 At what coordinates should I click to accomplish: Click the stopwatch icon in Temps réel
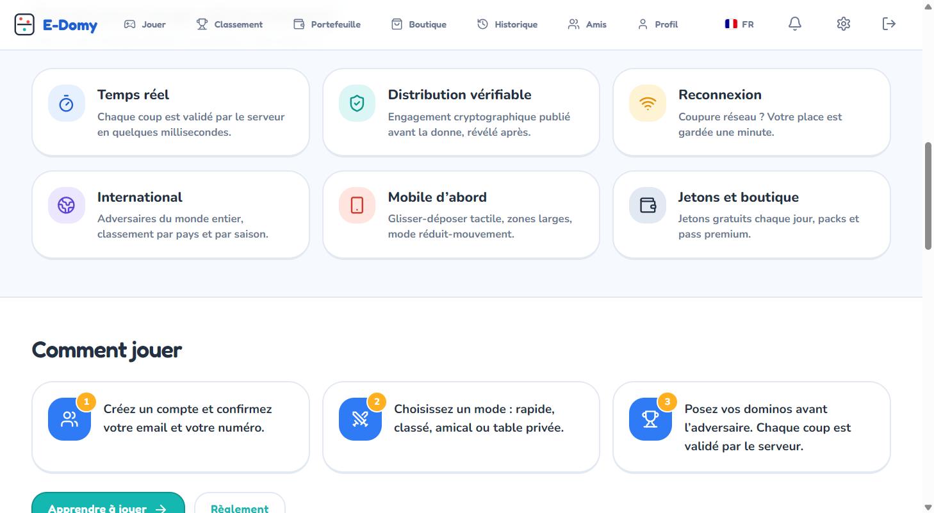coord(67,103)
